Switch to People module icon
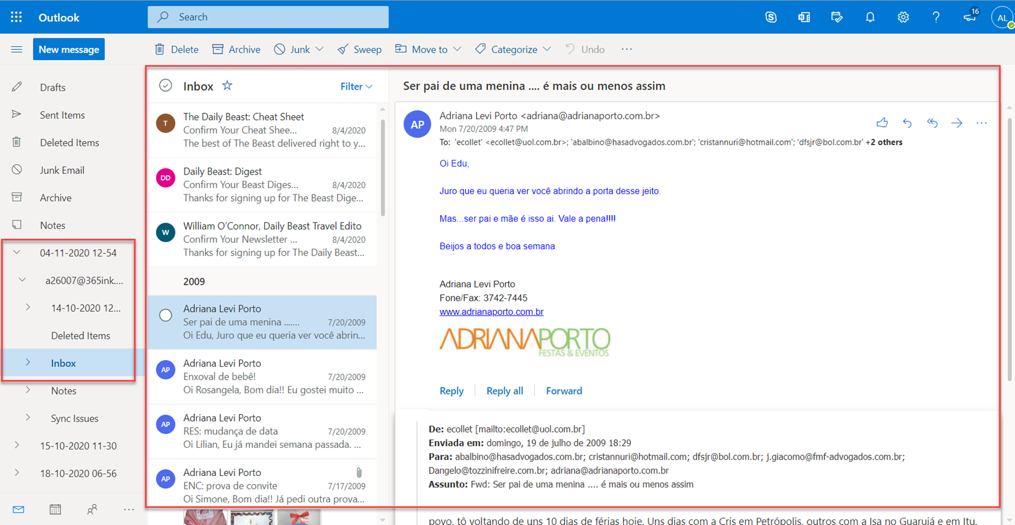This screenshot has height=525, width=1015. [x=92, y=509]
